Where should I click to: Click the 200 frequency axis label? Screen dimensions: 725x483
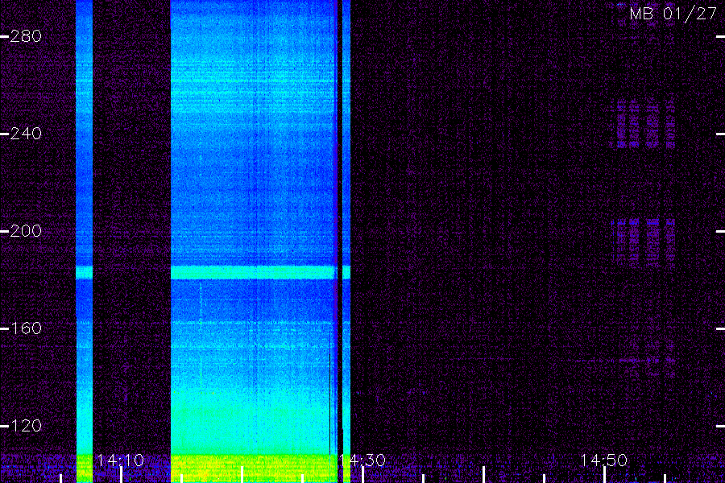tap(26, 231)
